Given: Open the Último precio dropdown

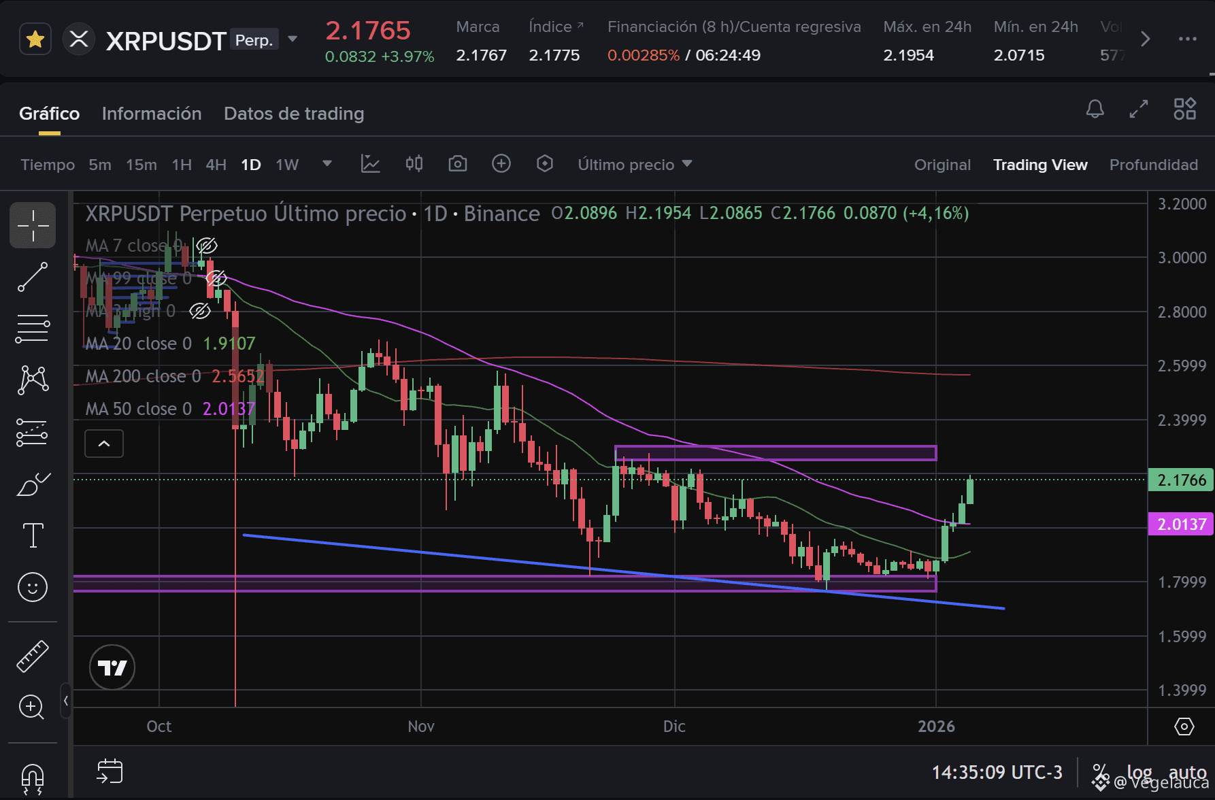Looking at the screenshot, I should 635,165.
